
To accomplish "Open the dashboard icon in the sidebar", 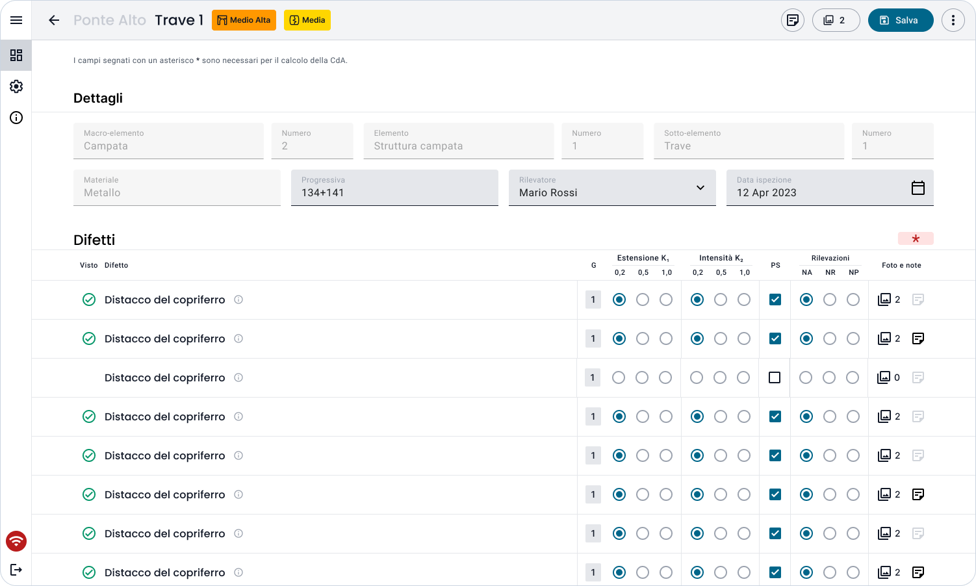I will (x=16, y=55).
